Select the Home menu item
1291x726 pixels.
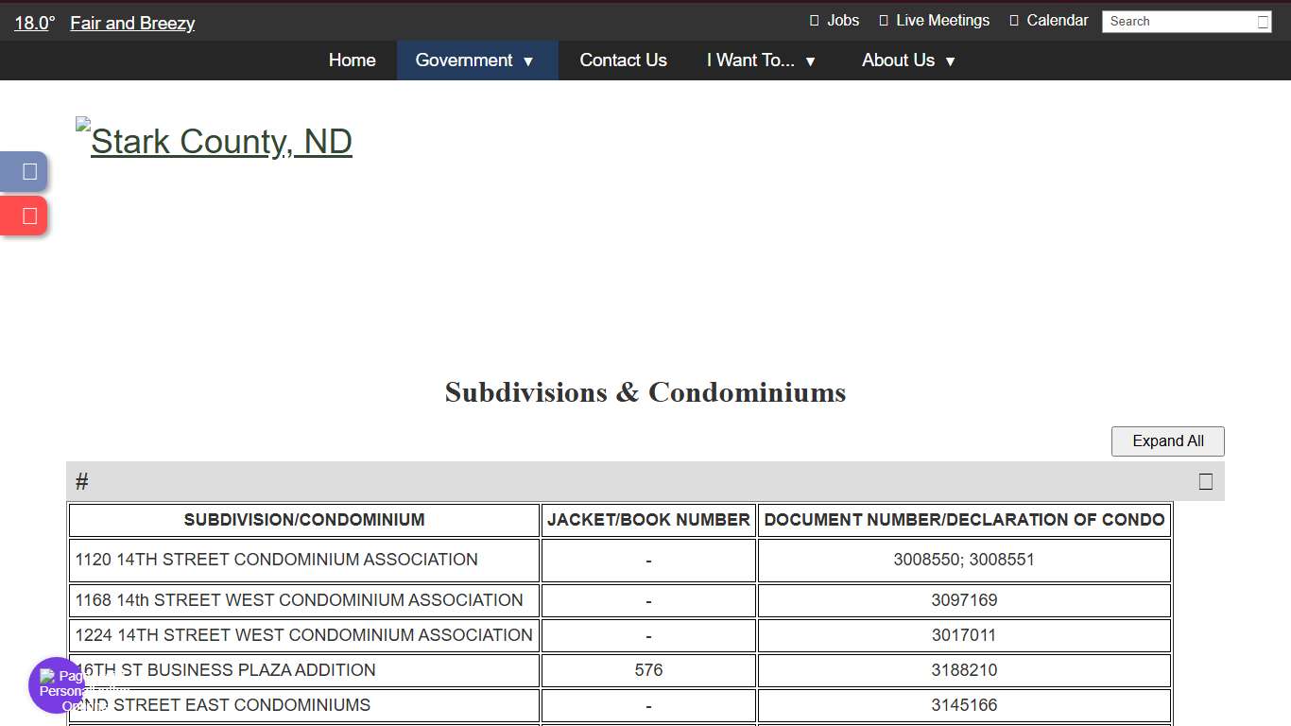[x=352, y=60]
